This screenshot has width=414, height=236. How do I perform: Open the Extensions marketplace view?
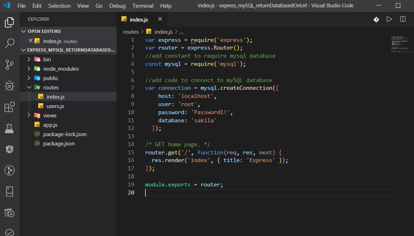(9, 107)
